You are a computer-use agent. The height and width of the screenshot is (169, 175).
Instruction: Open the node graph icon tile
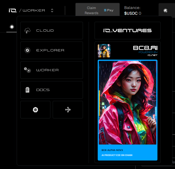68,110
